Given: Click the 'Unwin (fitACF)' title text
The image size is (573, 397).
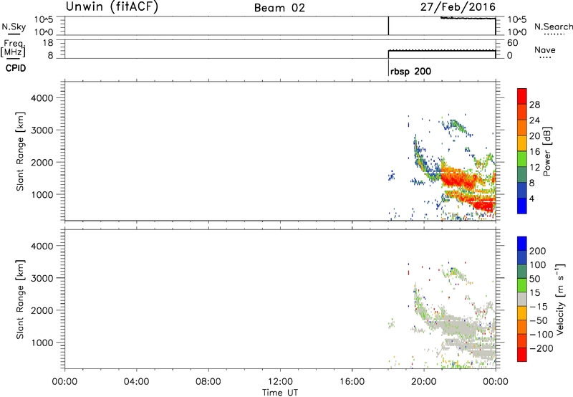Looking at the screenshot, I should (x=112, y=6).
